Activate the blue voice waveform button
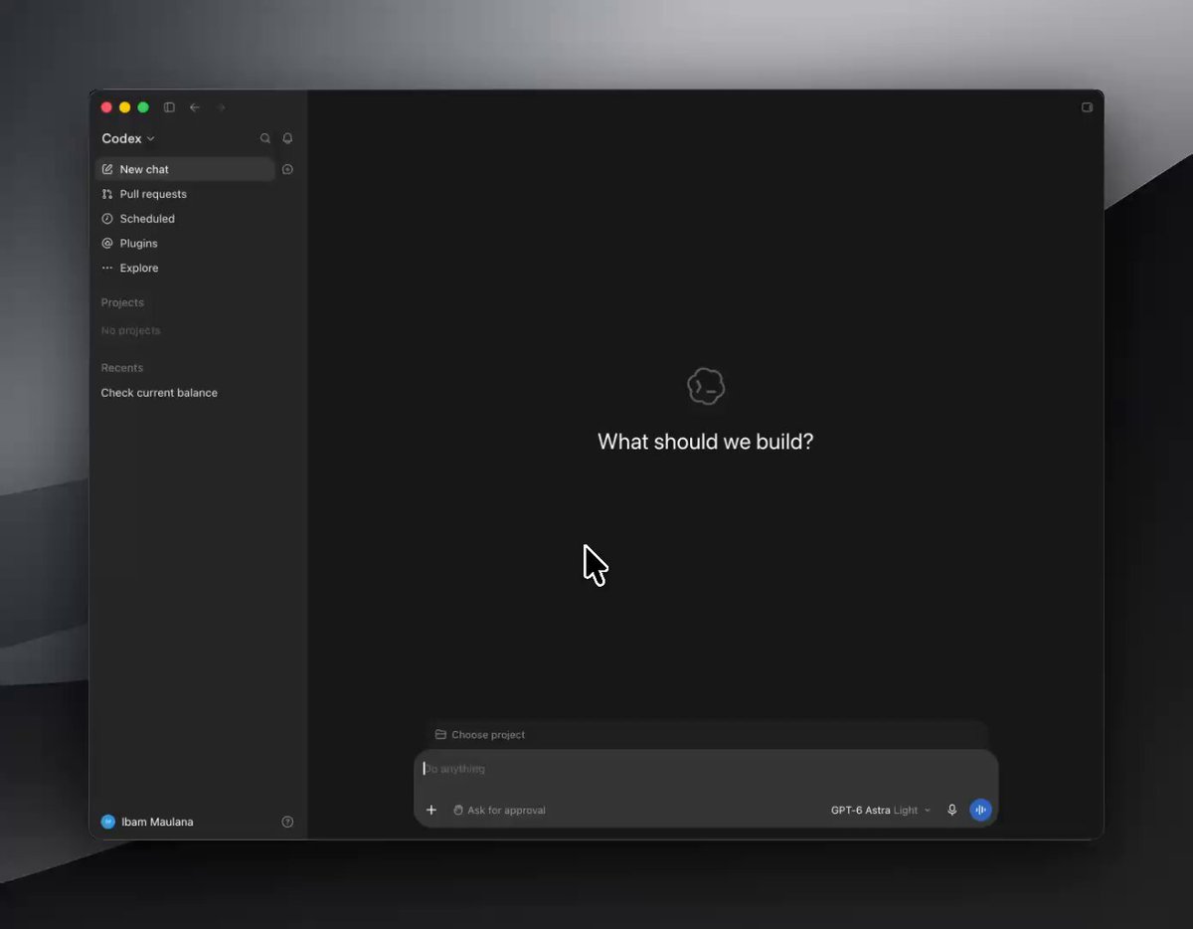This screenshot has width=1193, height=929. point(980,811)
